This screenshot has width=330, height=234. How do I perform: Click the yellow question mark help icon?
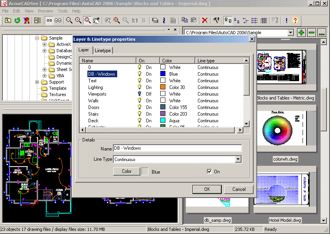pos(295,20)
